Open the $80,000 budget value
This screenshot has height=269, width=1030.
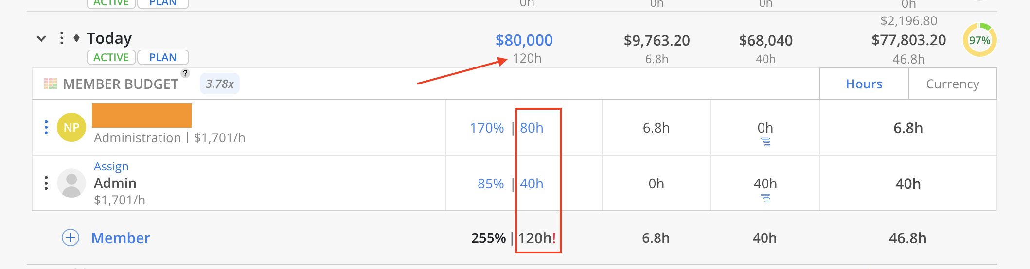point(524,40)
